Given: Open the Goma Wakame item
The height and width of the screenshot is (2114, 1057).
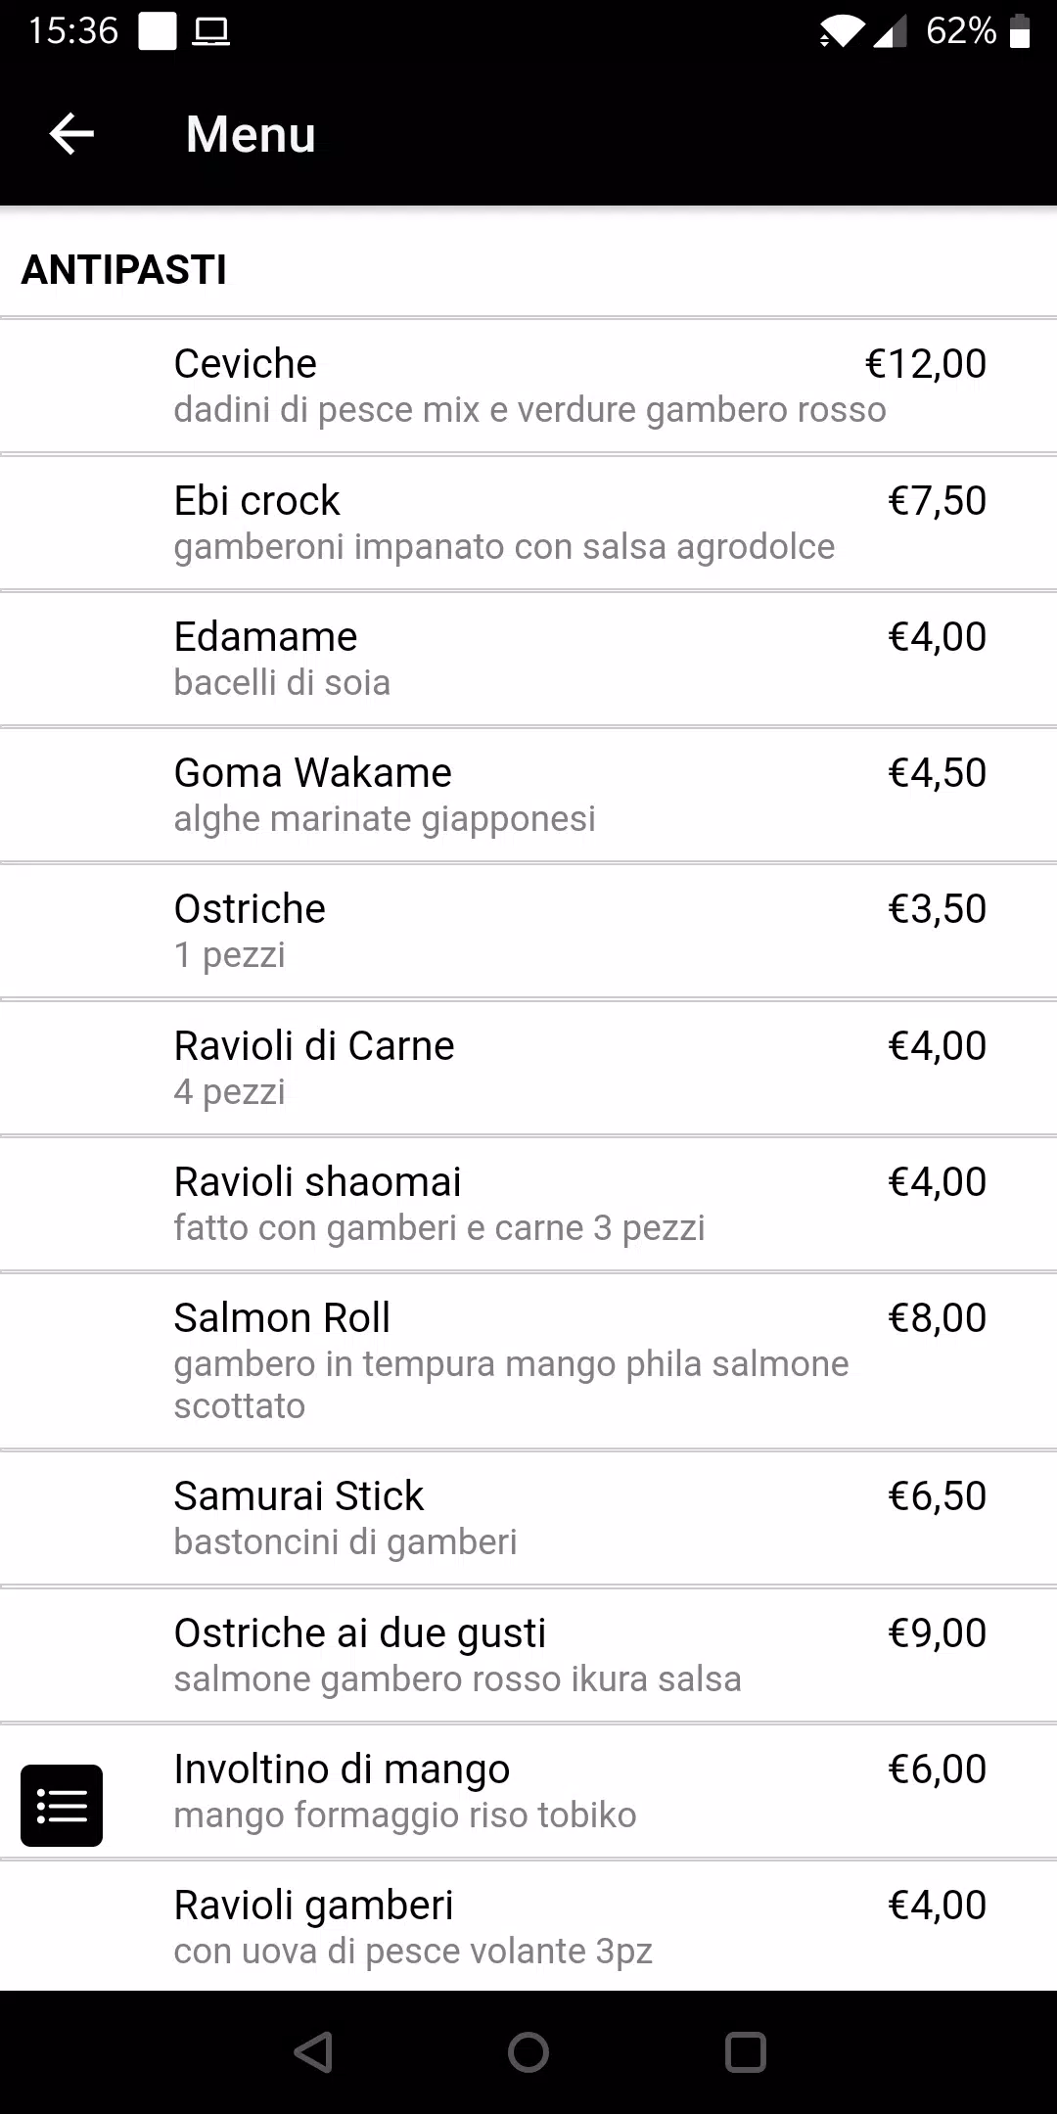Looking at the screenshot, I should pos(528,795).
